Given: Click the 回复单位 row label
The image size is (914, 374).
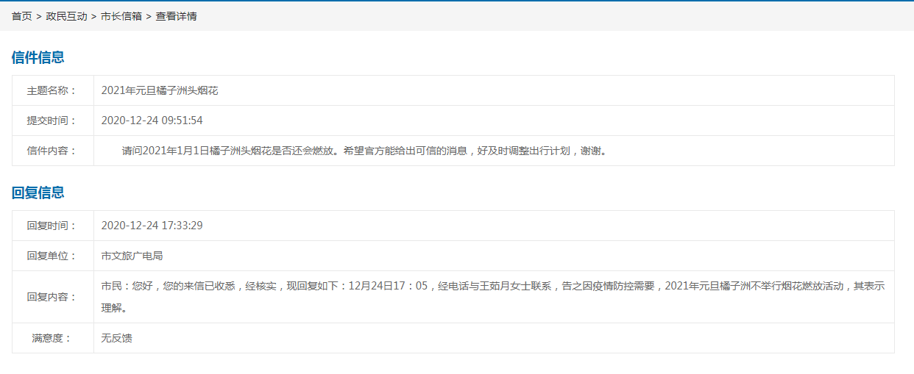Looking at the screenshot, I should click(52, 256).
